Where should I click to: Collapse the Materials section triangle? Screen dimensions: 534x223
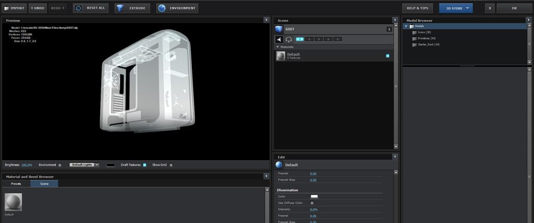[277, 47]
